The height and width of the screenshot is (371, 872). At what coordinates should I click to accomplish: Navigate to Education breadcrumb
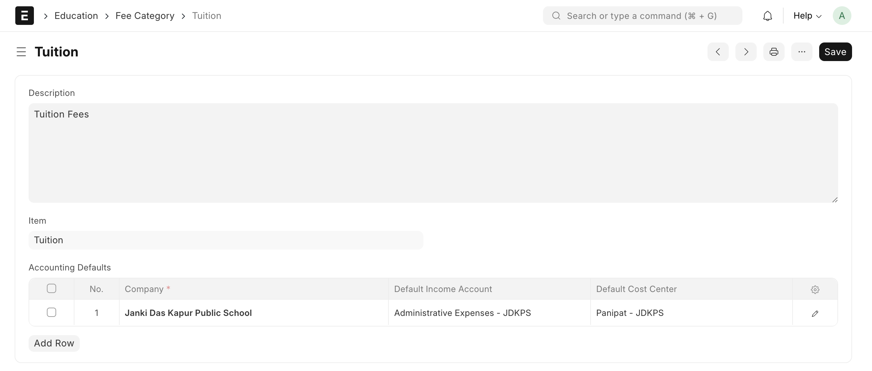76,16
